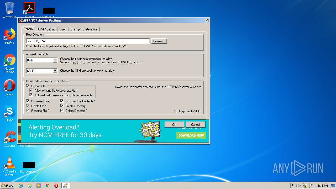
Task: Open Internet Explorer from taskbar
Action: (x=21, y=186)
